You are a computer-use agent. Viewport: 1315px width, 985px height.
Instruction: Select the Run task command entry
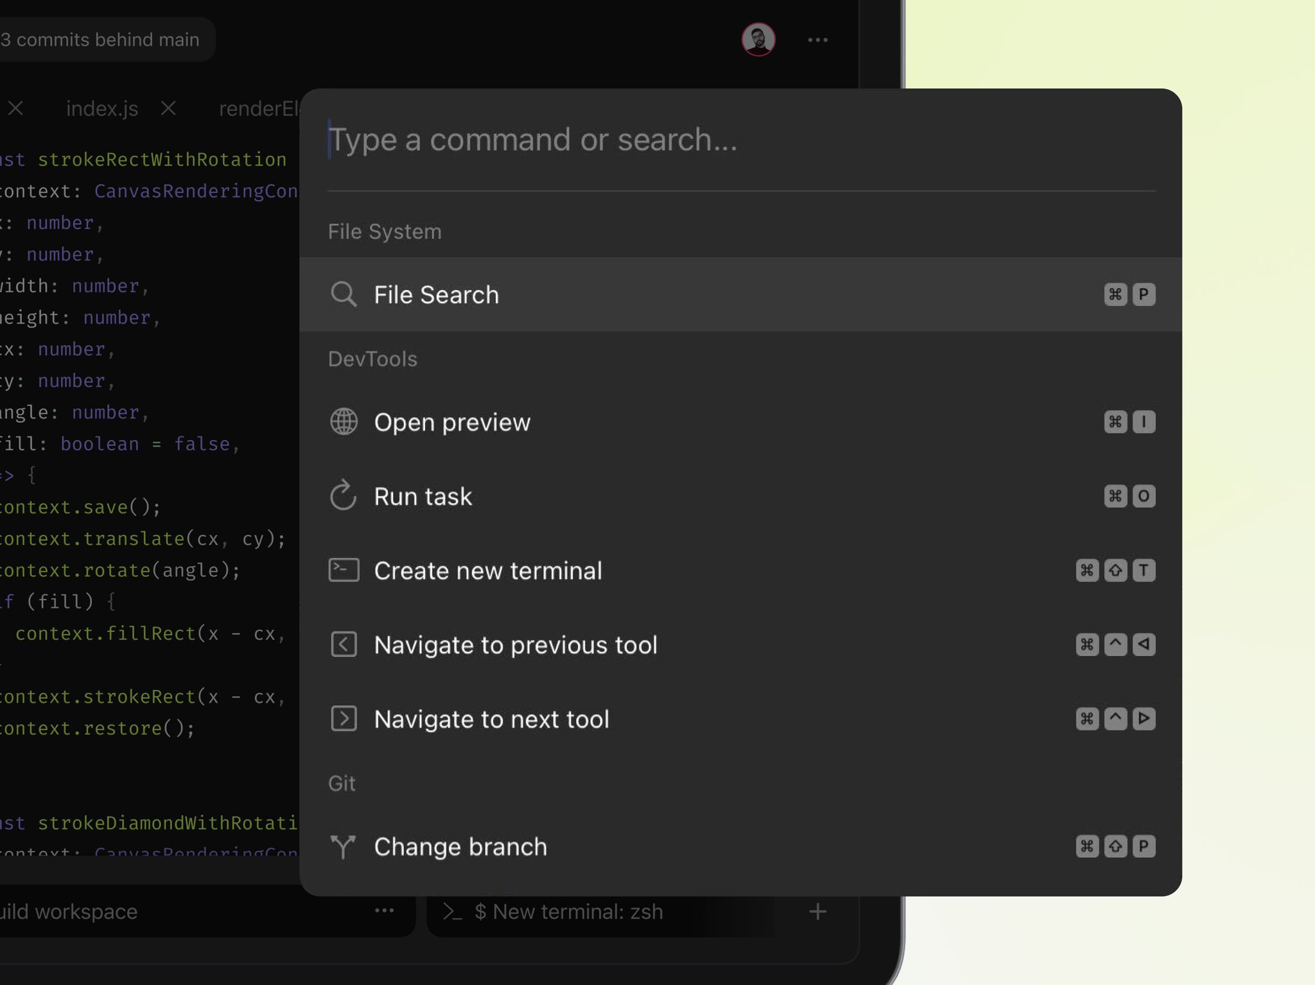pyautogui.click(x=424, y=496)
